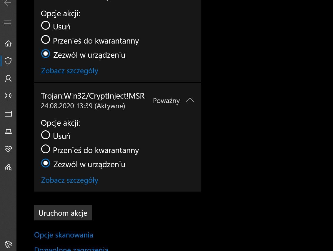This screenshot has height=251, width=333.
Task: Open Account protection person icon
Action: point(8,79)
